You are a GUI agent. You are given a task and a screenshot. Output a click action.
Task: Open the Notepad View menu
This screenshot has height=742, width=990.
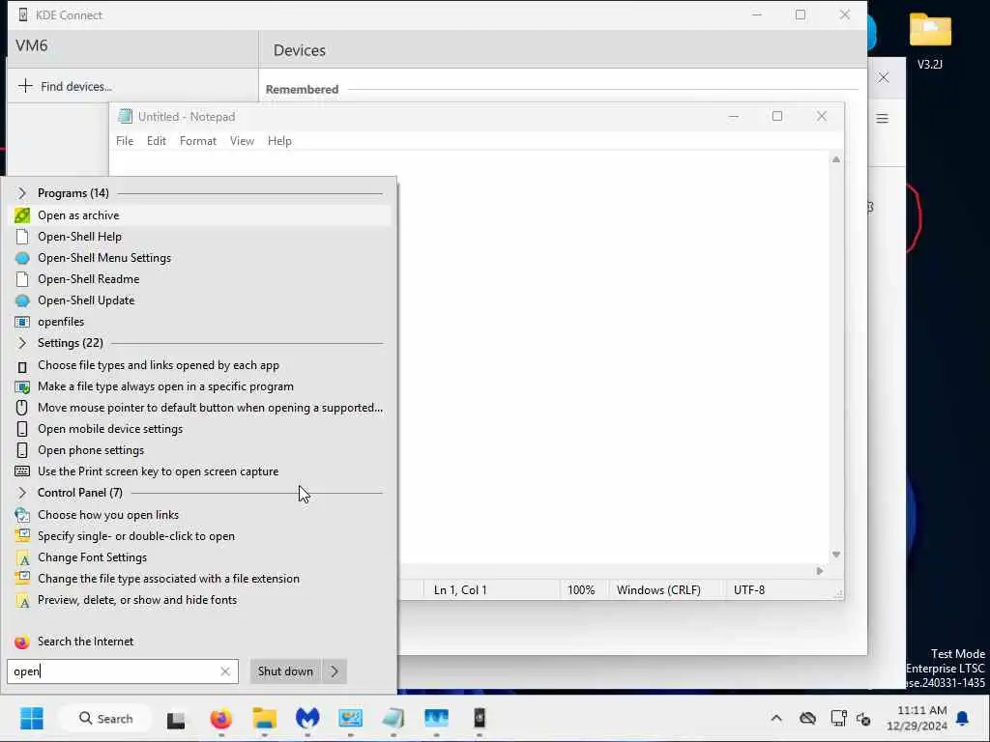pos(242,141)
